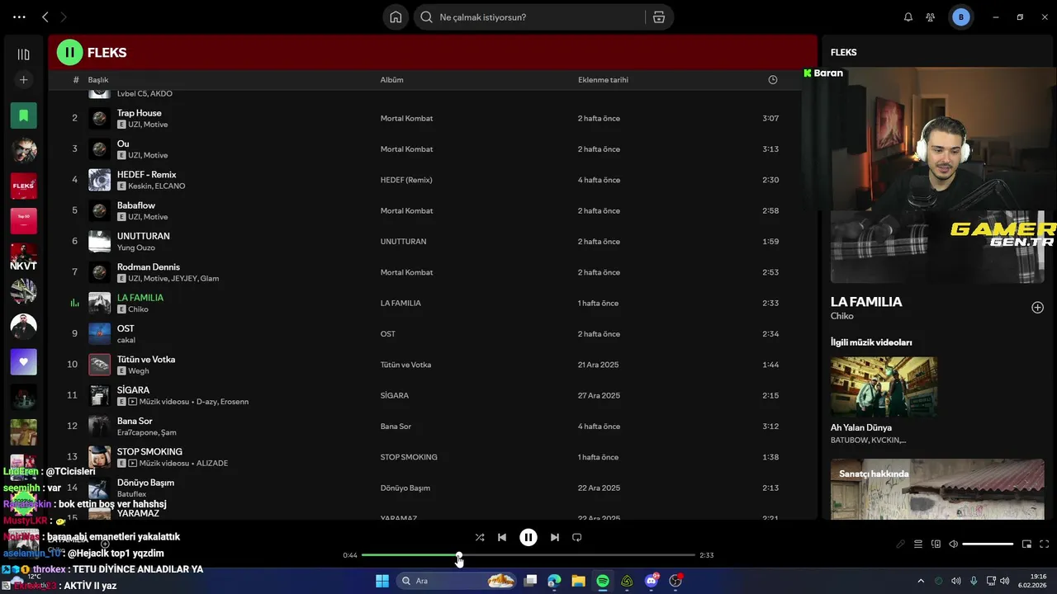Open Liked Songs heart playlist in sidebar
This screenshot has width=1057, height=594.
coord(23,361)
